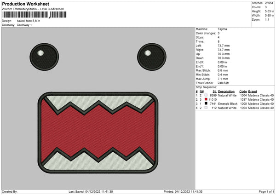Click the max jump value '7.1 mm'

[223, 79]
